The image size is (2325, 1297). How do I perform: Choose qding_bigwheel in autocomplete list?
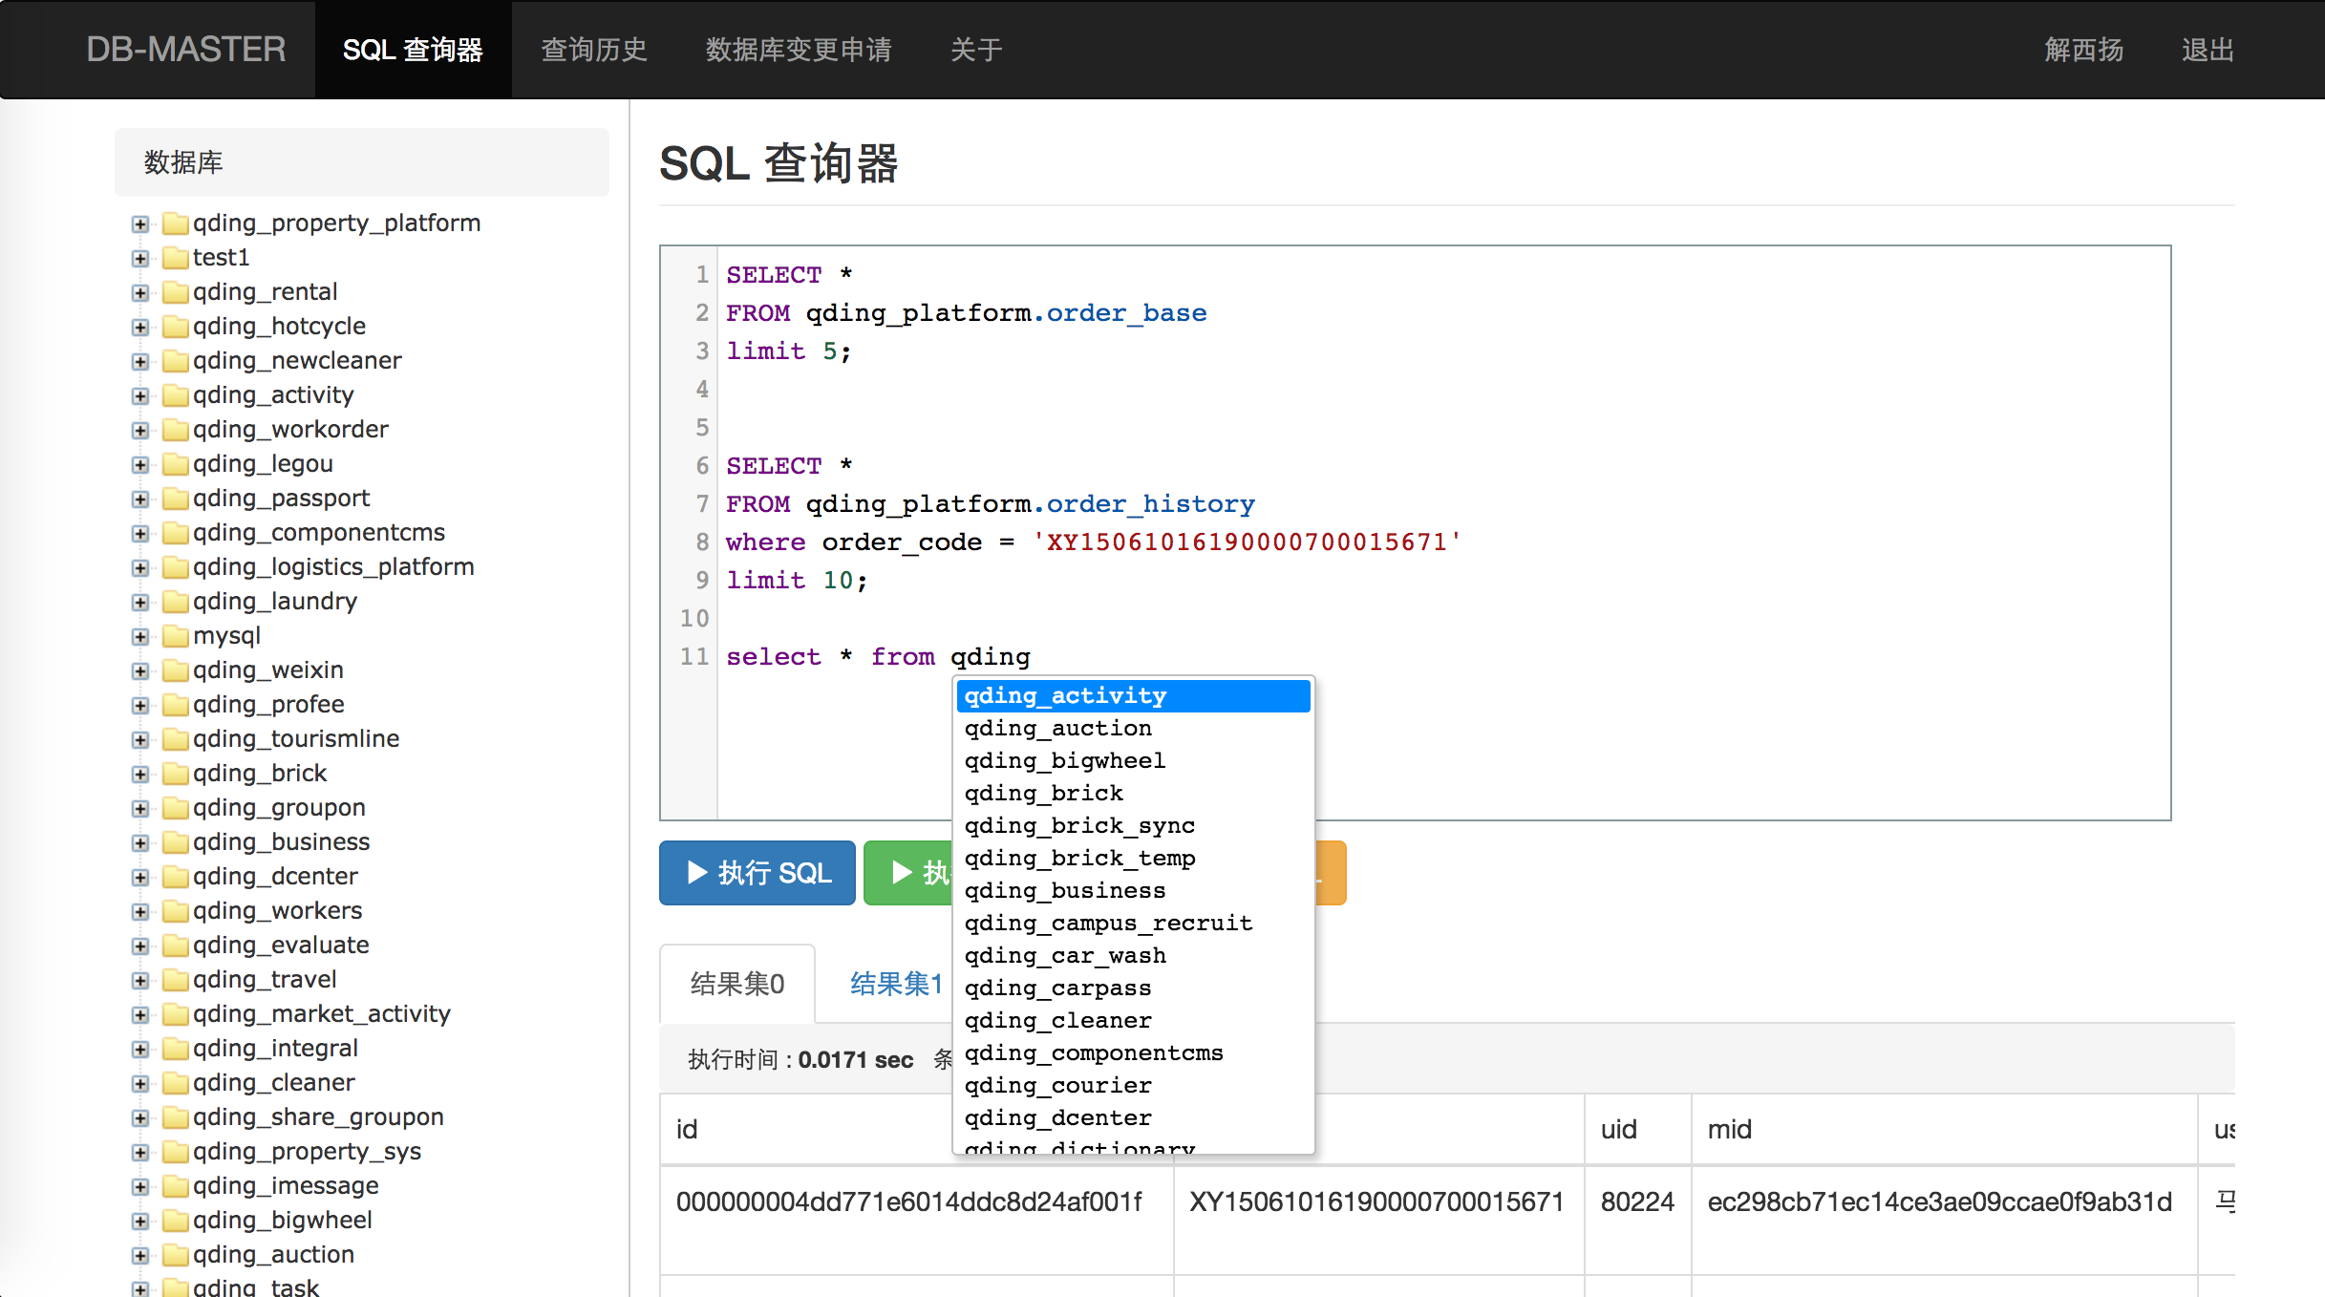pyautogui.click(x=1133, y=761)
